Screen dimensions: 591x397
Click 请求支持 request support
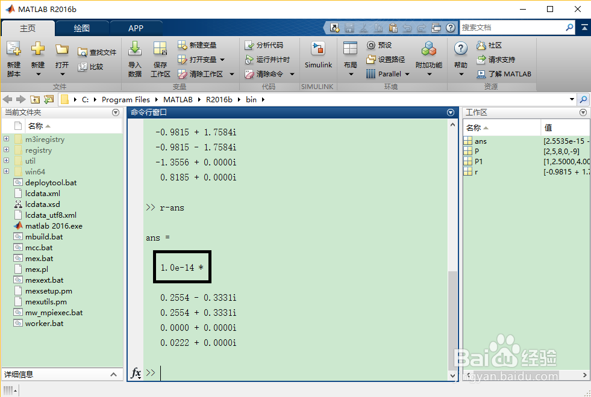click(496, 60)
